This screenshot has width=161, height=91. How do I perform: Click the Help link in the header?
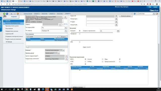click(150, 7)
